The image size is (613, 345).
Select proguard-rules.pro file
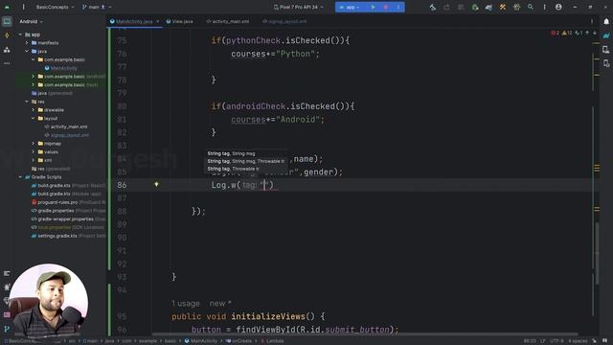pos(68,202)
